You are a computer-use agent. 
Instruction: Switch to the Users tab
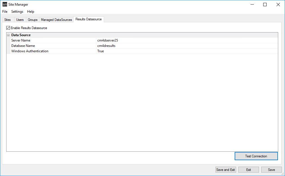[x=20, y=20]
